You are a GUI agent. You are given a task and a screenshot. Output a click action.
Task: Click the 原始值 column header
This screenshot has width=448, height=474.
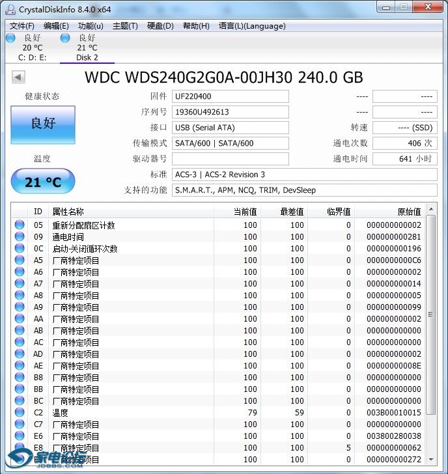point(389,212)
